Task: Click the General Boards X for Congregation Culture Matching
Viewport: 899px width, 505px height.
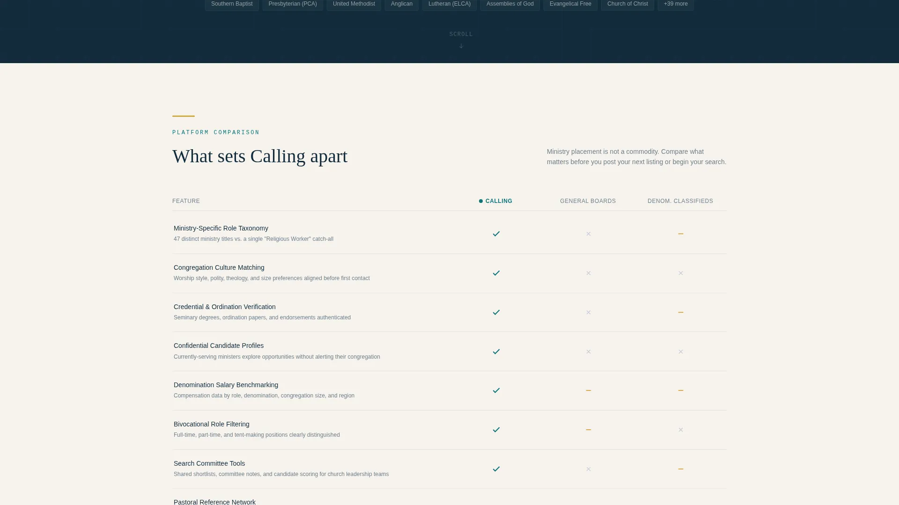Action: [589, 273]
